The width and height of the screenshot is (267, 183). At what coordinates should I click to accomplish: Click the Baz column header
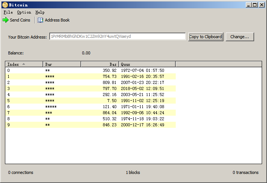pos(100,64)
